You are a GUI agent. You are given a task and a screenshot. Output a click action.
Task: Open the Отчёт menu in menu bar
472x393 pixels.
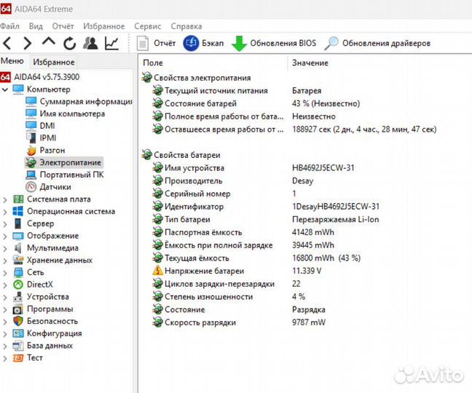tap(63, 26)
